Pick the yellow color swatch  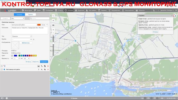(36, 56)
